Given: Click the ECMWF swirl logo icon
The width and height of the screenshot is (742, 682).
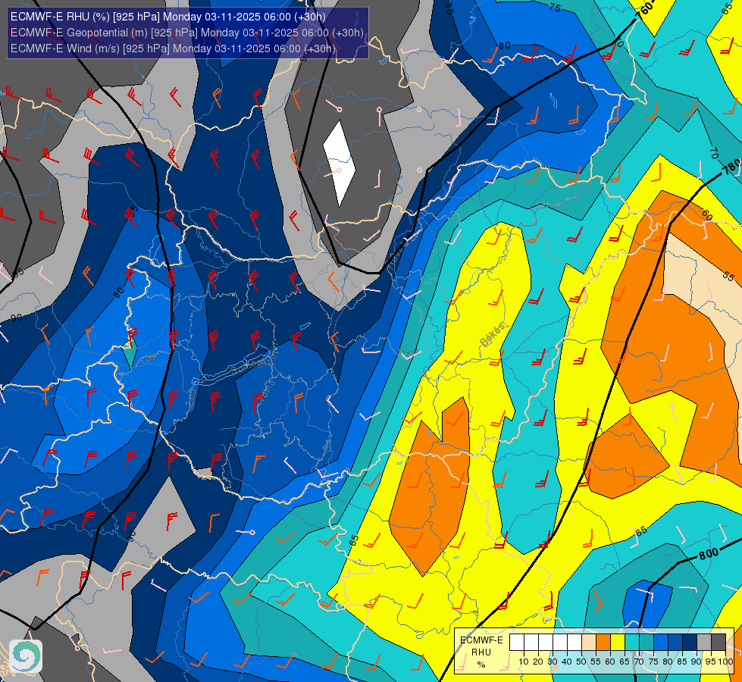Looking at the screenshot, I should [26, 656].
